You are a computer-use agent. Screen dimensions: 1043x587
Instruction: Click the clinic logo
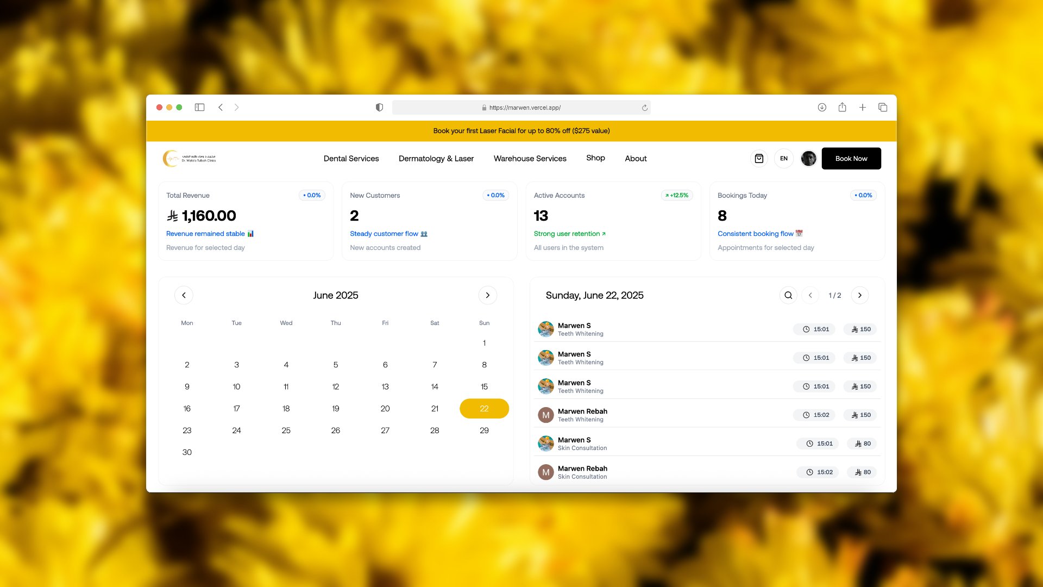pos(189,158)
